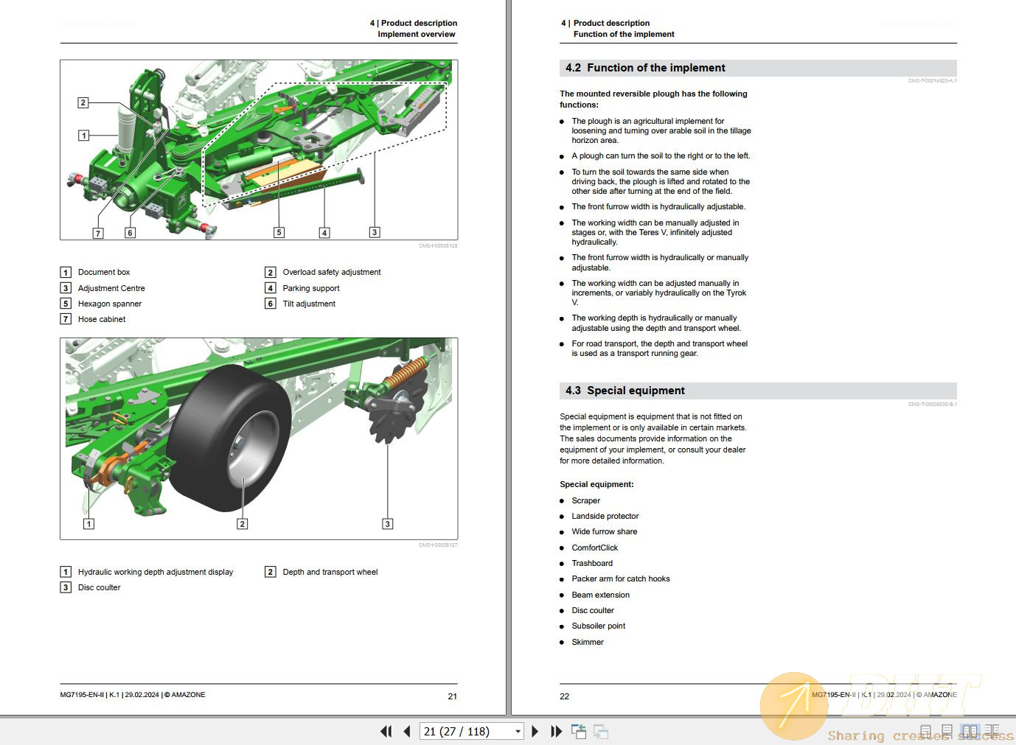Image resolution: width=1016 pixels, height=745 pixels.
Task: Select two-page continuous scrolling layout
Action: (992, 732)
